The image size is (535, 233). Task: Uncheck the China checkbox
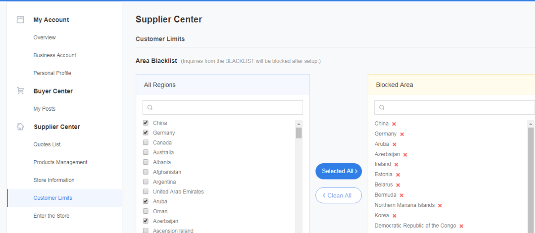click(x=146, y=123)
